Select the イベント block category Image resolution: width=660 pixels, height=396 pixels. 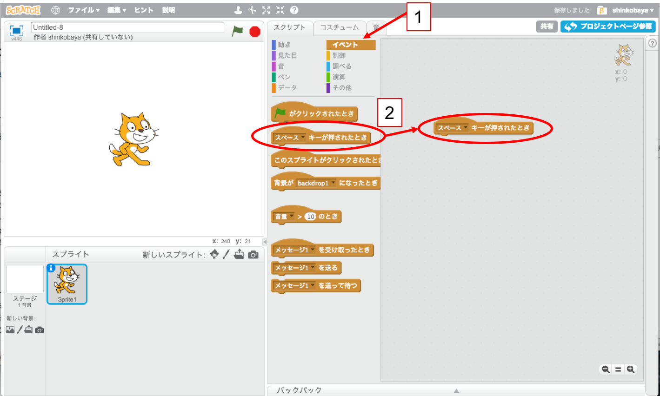coord(351,45)
